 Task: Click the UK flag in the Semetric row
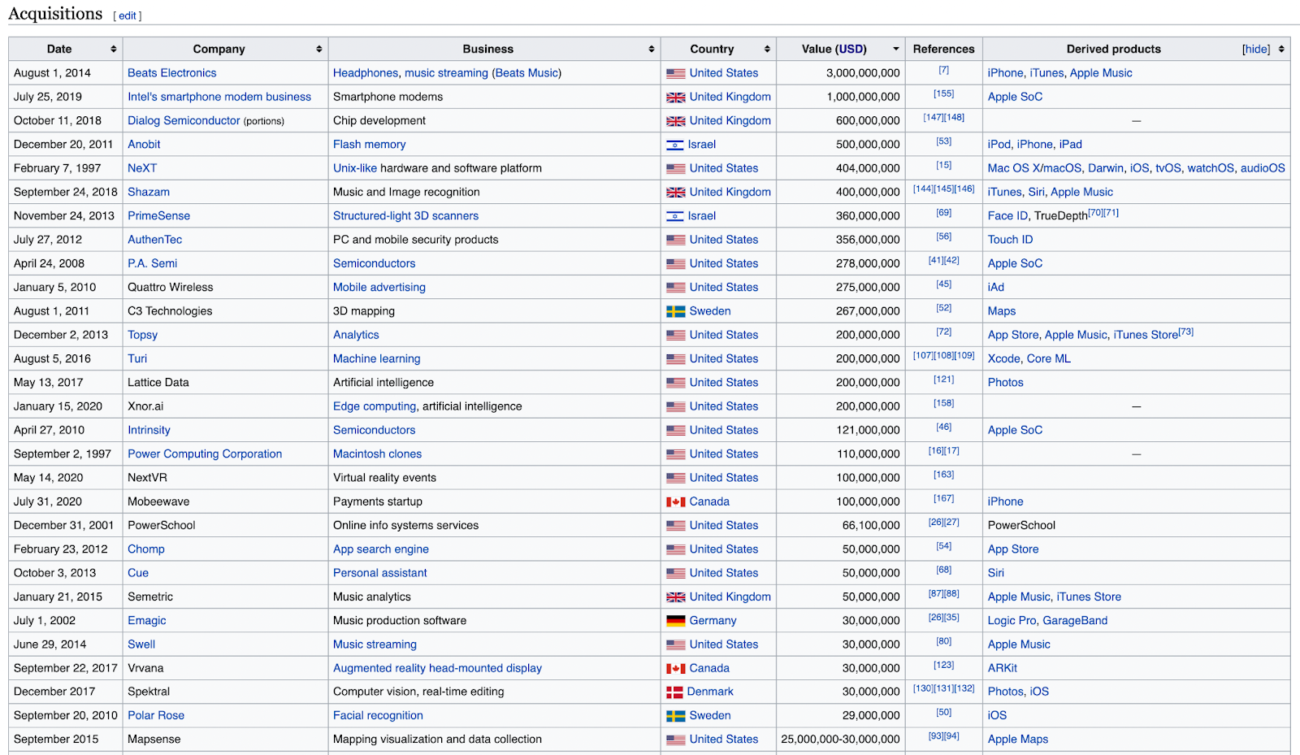pos(676,597)
